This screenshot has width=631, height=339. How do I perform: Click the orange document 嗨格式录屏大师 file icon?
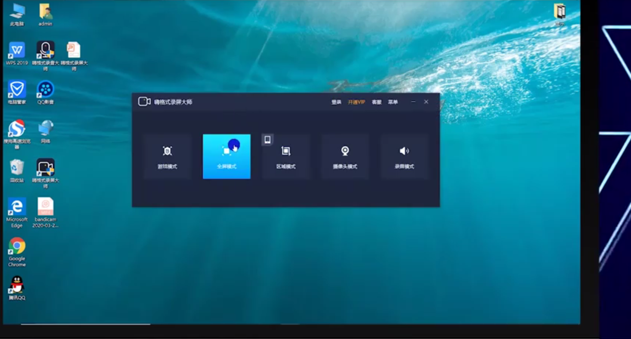point(74,55)
